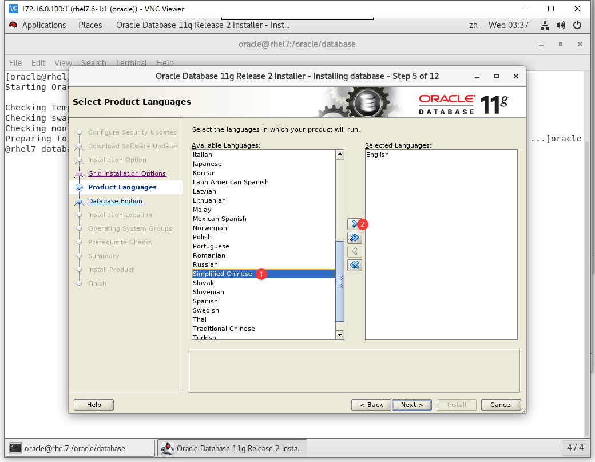Select the Product Languages step

tap(122, 187)
